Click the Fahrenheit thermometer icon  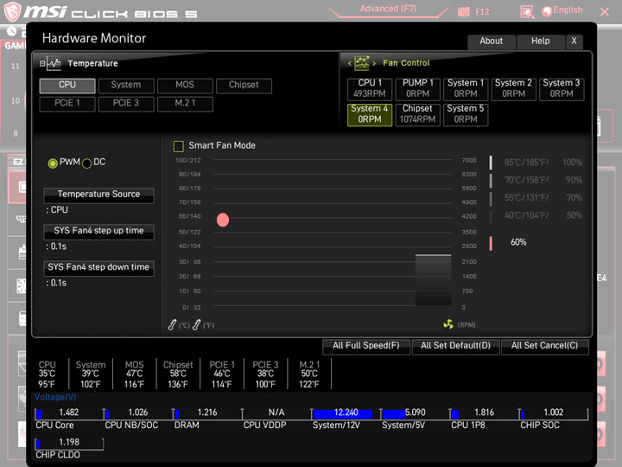tap(196, 325)
